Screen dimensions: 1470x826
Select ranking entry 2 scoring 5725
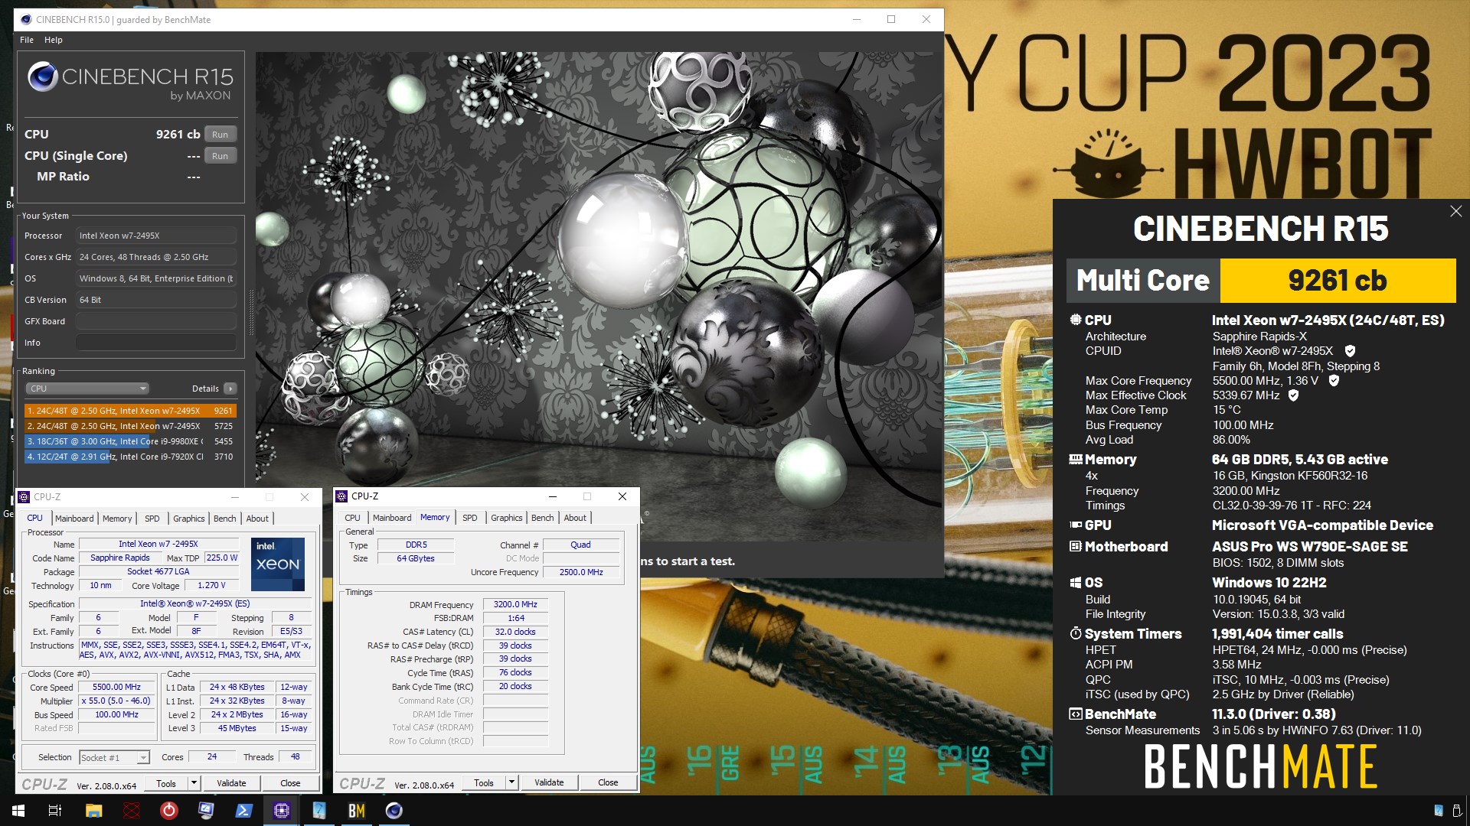point(131,426)
